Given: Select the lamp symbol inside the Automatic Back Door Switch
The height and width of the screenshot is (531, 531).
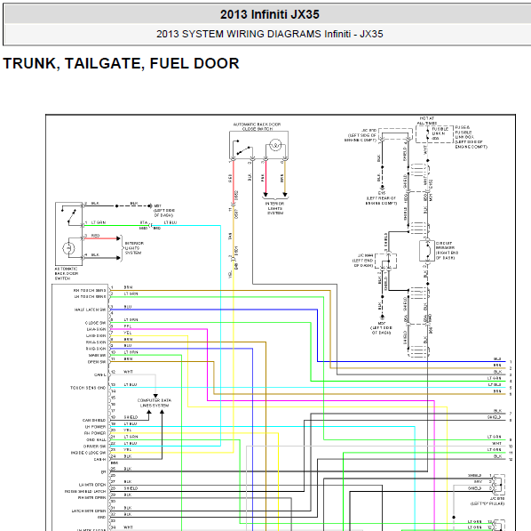Looking at the screenshot, I should pos(68,248).
